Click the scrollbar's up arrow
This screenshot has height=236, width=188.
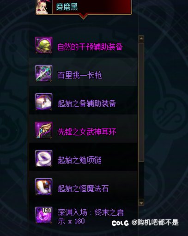pos(141,39)
